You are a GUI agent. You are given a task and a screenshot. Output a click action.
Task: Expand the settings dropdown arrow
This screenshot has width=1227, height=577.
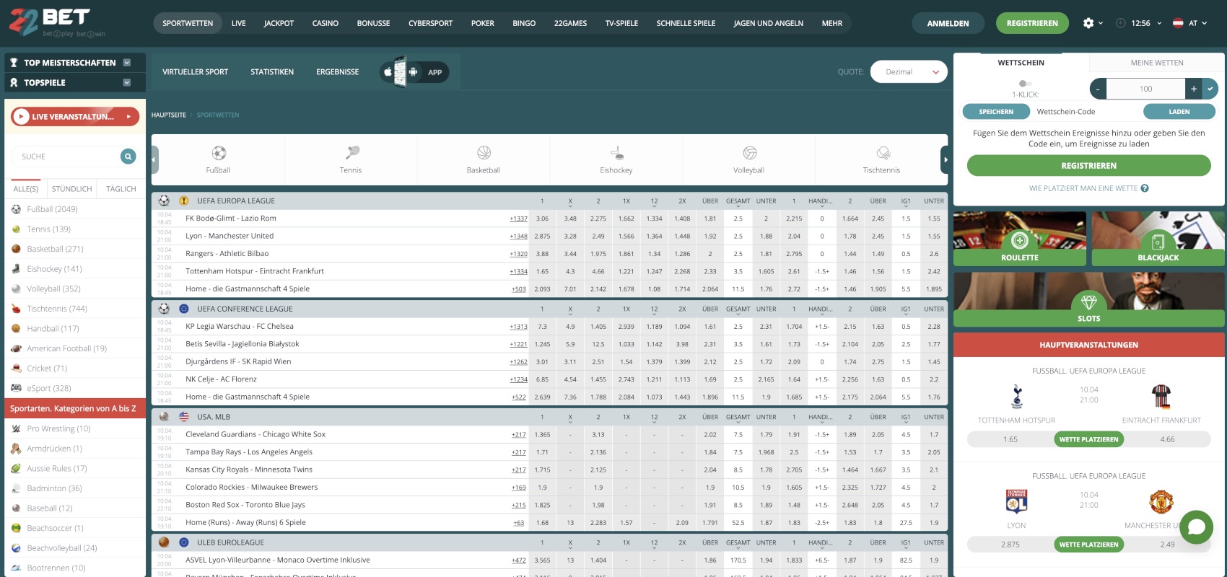click(x=1101, y=23)
